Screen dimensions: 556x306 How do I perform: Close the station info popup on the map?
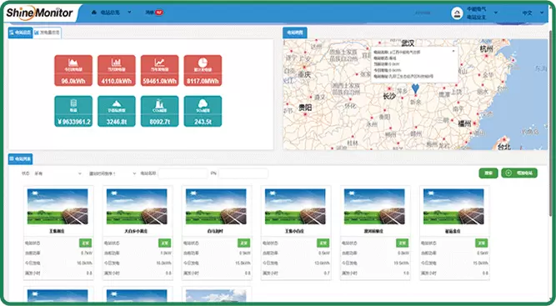453,51
